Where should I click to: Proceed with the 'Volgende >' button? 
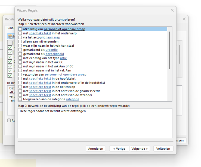click(140, 149)
